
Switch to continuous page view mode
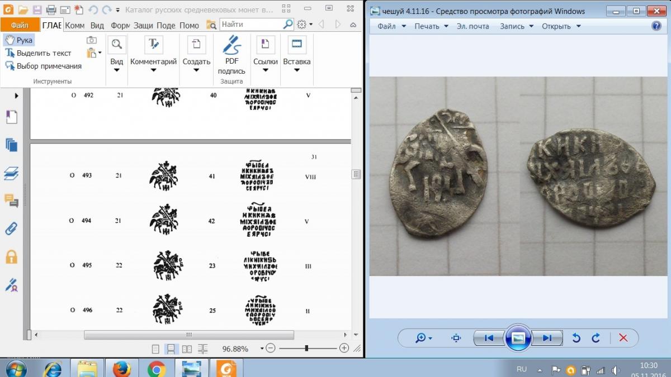pos(171,349)
